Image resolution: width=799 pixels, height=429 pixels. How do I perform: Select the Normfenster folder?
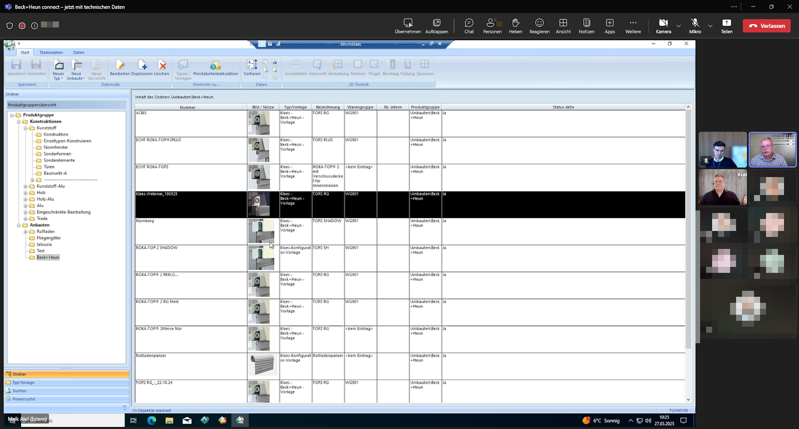[55, 148]
